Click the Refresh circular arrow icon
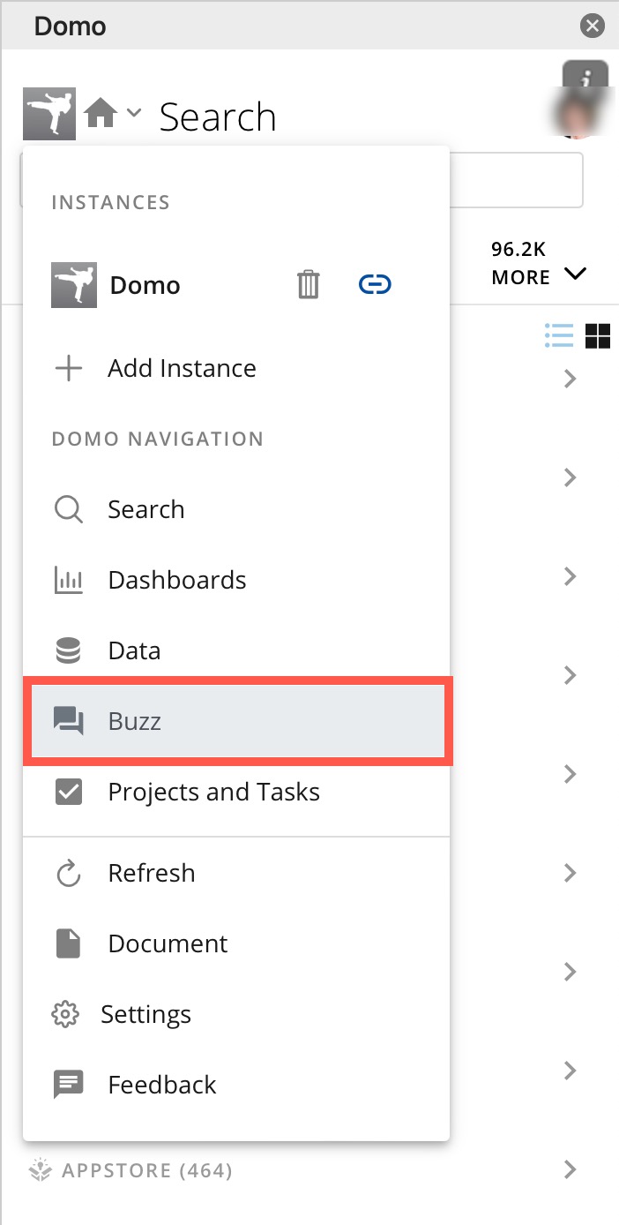The width and height of the screenshot is (619, 1225). [x=68, y=872]
